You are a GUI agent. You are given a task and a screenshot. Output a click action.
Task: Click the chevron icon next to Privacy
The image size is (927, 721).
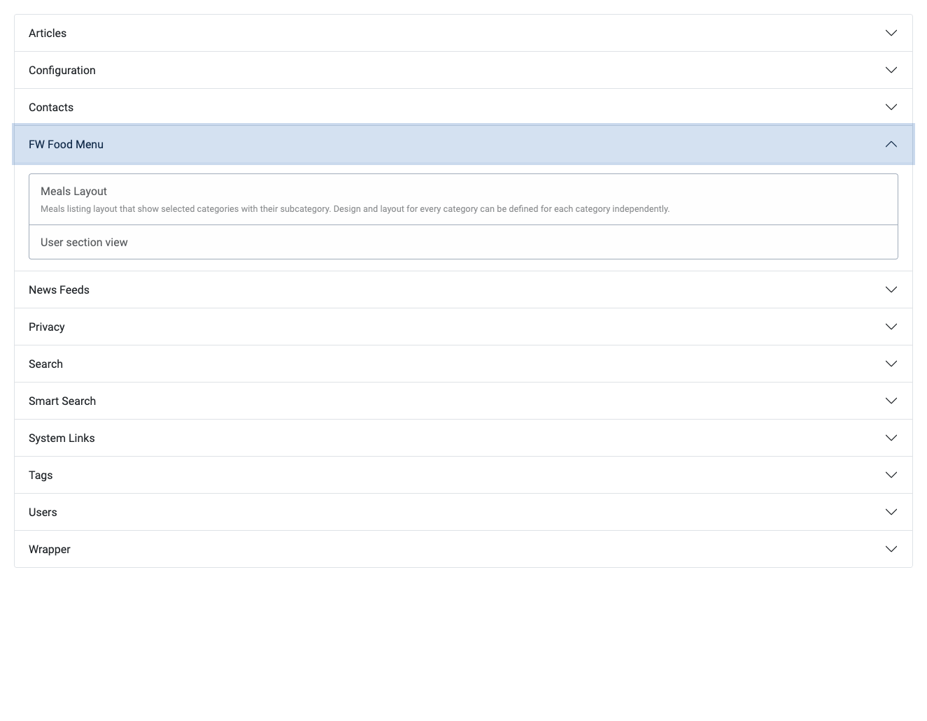(891, 327)
